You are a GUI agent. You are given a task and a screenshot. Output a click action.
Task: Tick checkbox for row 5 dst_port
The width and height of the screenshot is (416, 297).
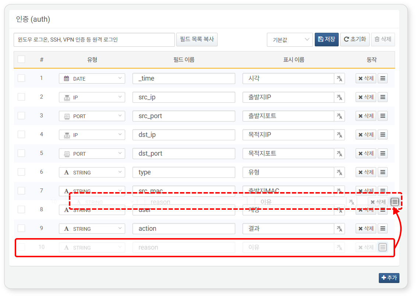click(21, 153)
